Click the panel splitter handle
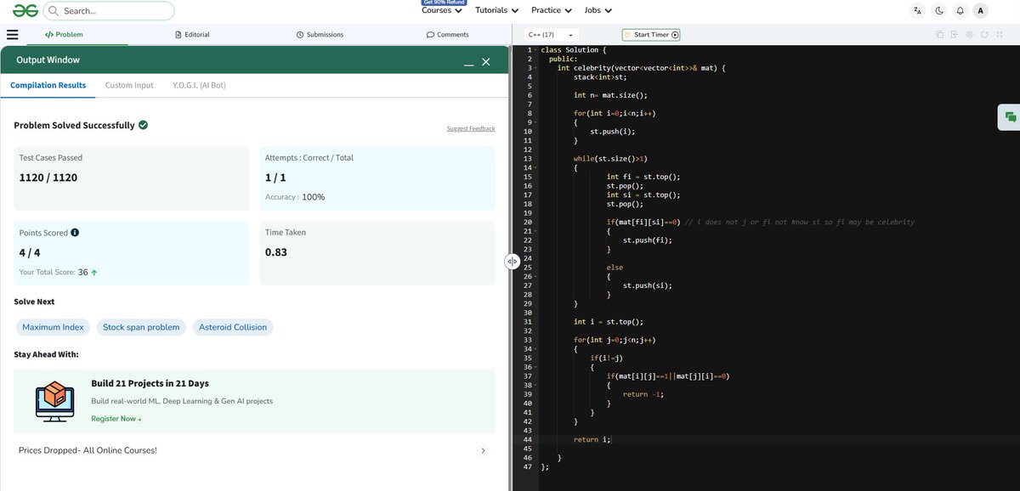The image size is (1020, 491). point(512,262)
